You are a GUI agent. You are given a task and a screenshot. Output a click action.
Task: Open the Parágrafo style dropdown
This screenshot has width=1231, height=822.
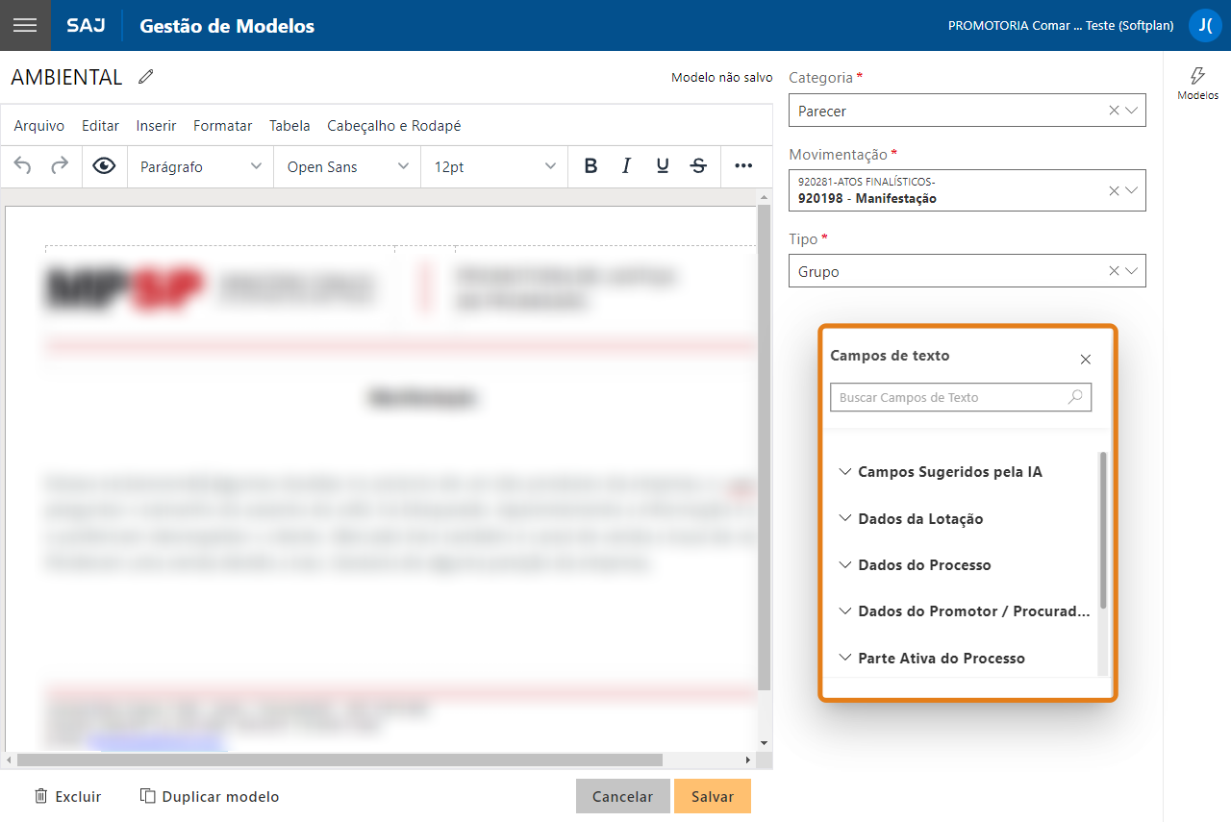(x=200, y=166)
